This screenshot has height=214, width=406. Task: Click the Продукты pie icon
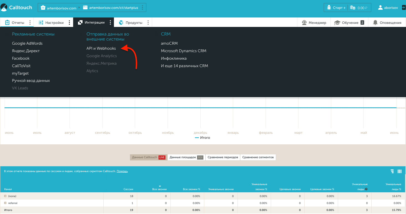[x=121, y=22]
